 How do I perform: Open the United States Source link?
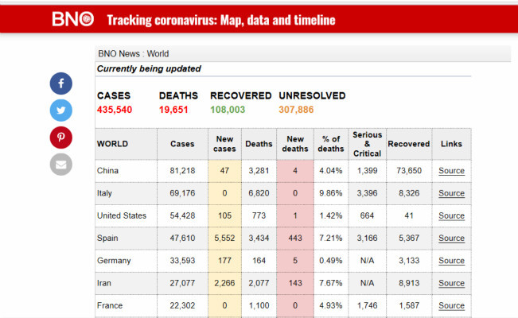tap(451, 215)
